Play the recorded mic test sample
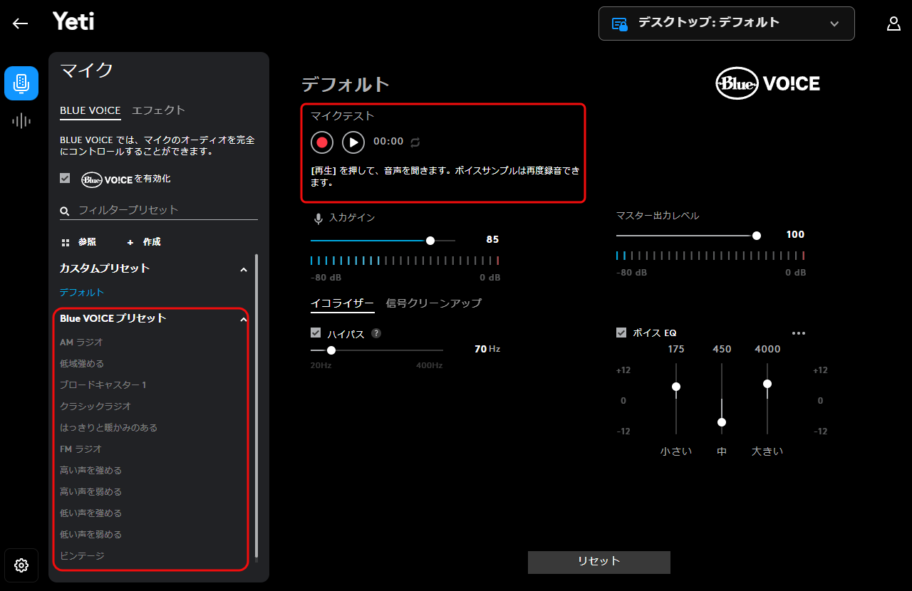This screenshot has width=912, height=591. [x=353, y=142]
